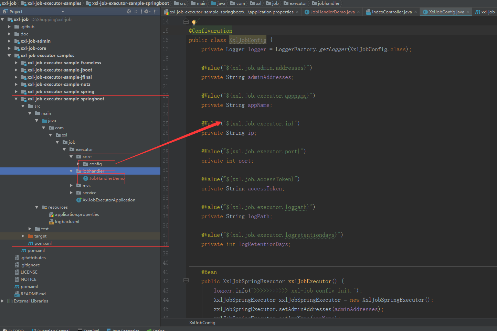Click the executor breadcrumb in navigation bar
This screenshot has height=331, width=497.
coord(295,3)
